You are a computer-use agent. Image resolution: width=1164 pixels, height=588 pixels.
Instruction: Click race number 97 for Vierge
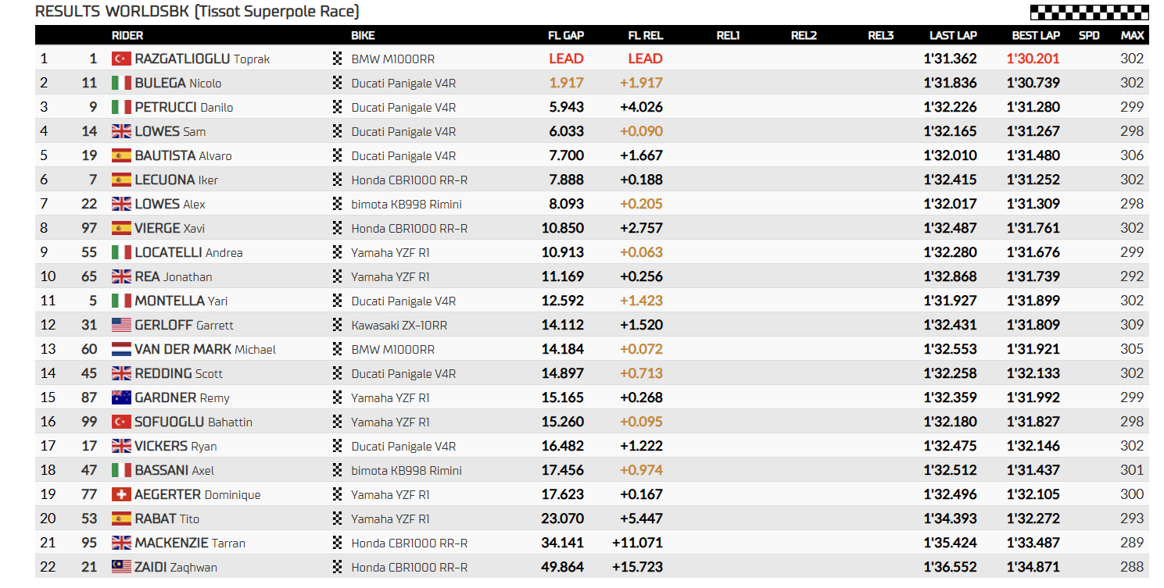click(89, 228)
